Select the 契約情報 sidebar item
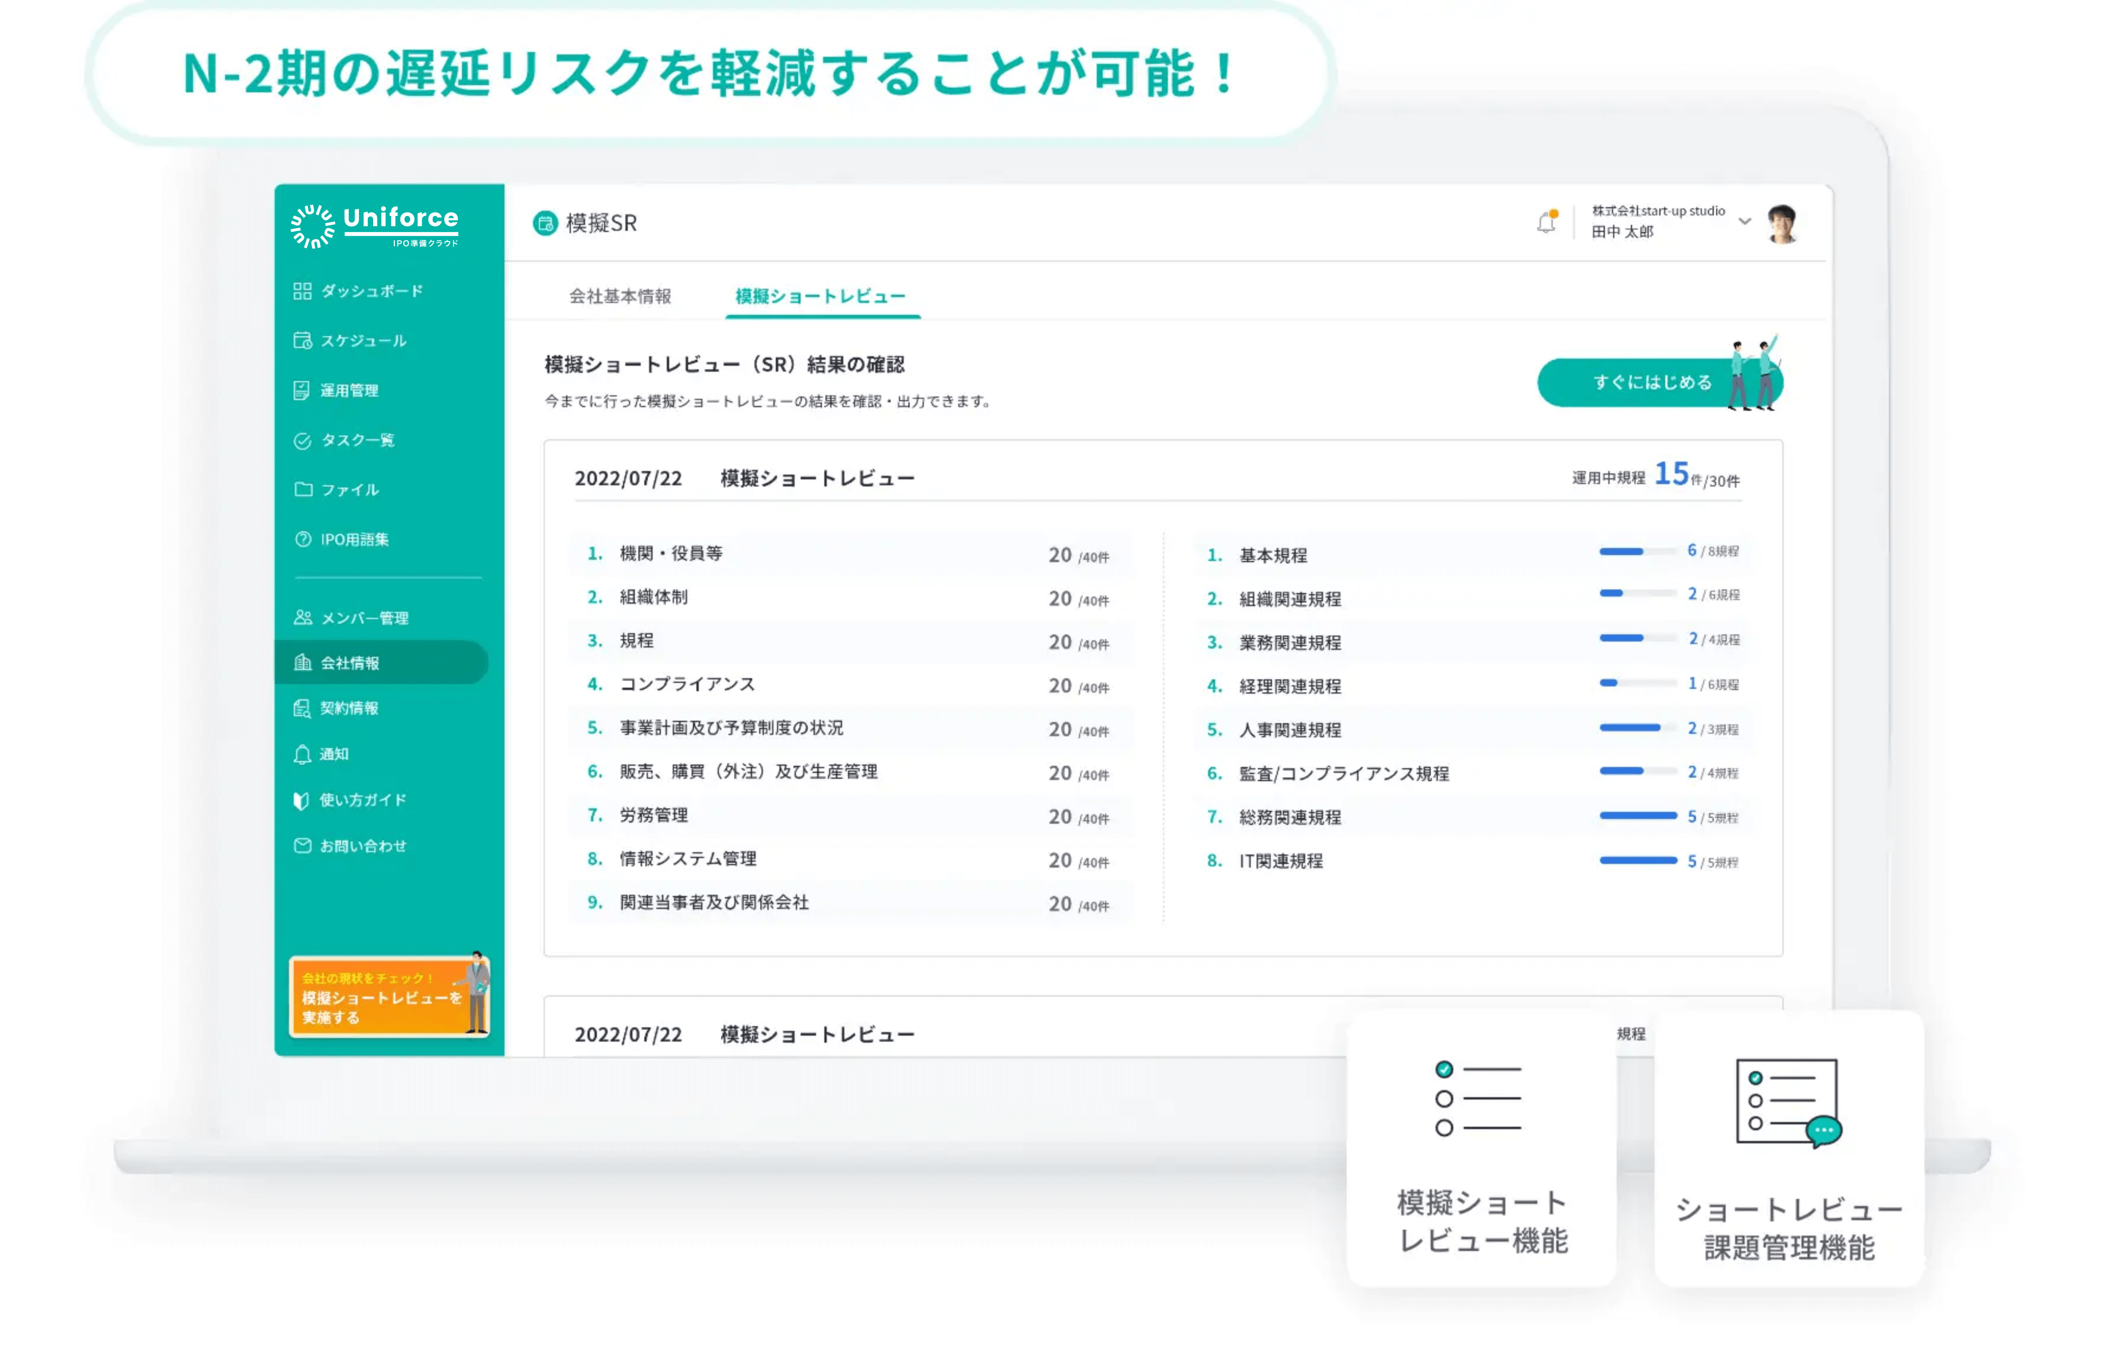The height and width of the screenshot is (1354, 2107). (348, 708)
